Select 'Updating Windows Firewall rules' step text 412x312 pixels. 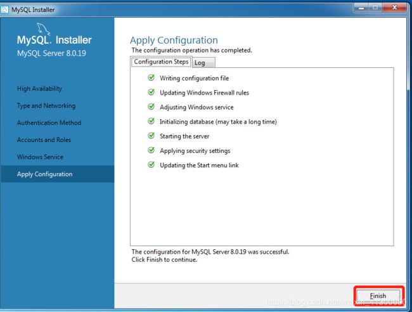204,93
